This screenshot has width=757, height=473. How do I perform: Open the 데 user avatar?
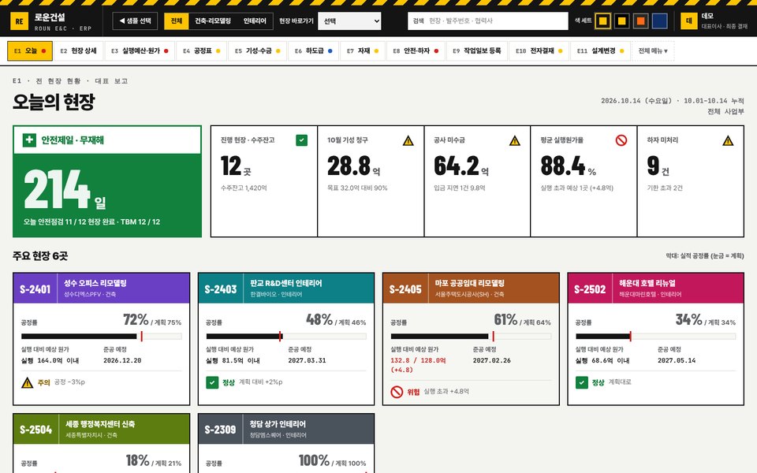689,21
